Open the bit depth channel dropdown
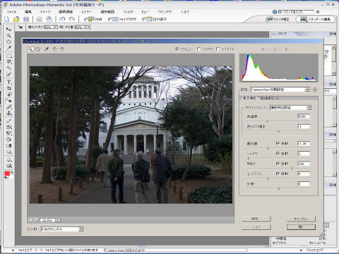This screenshot has width=339, height=254. (62, 229)
